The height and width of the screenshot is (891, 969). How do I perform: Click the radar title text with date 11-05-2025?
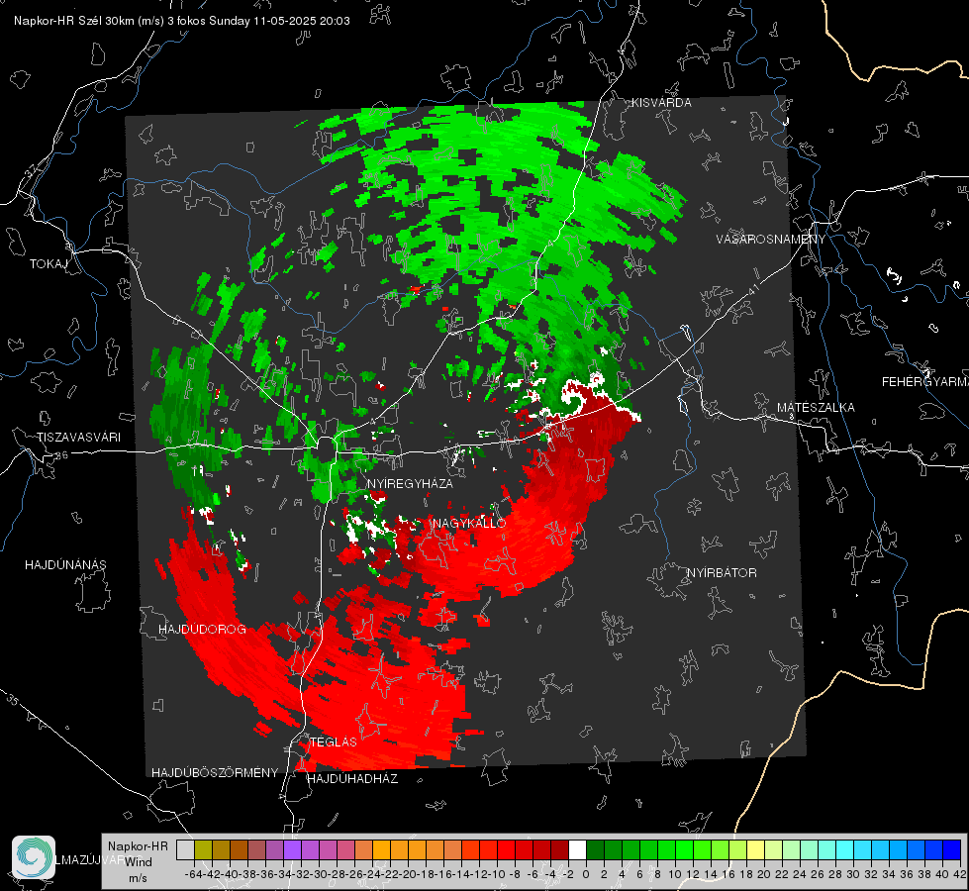(x=182, y=21)
